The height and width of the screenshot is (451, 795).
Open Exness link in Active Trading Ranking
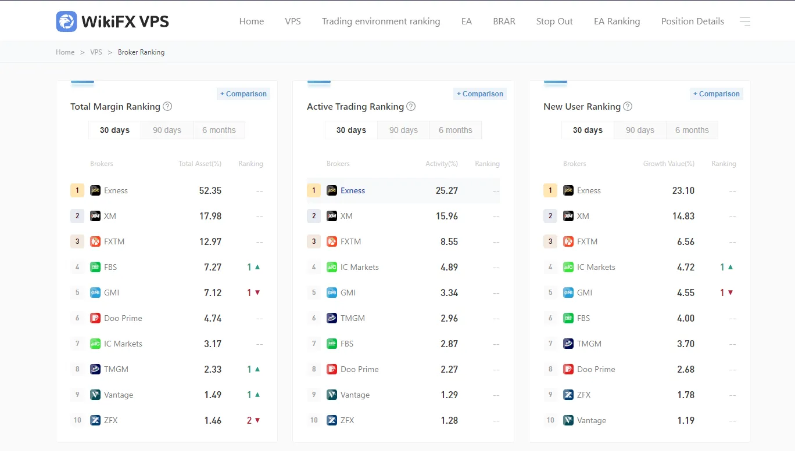[x=353, y=190]
